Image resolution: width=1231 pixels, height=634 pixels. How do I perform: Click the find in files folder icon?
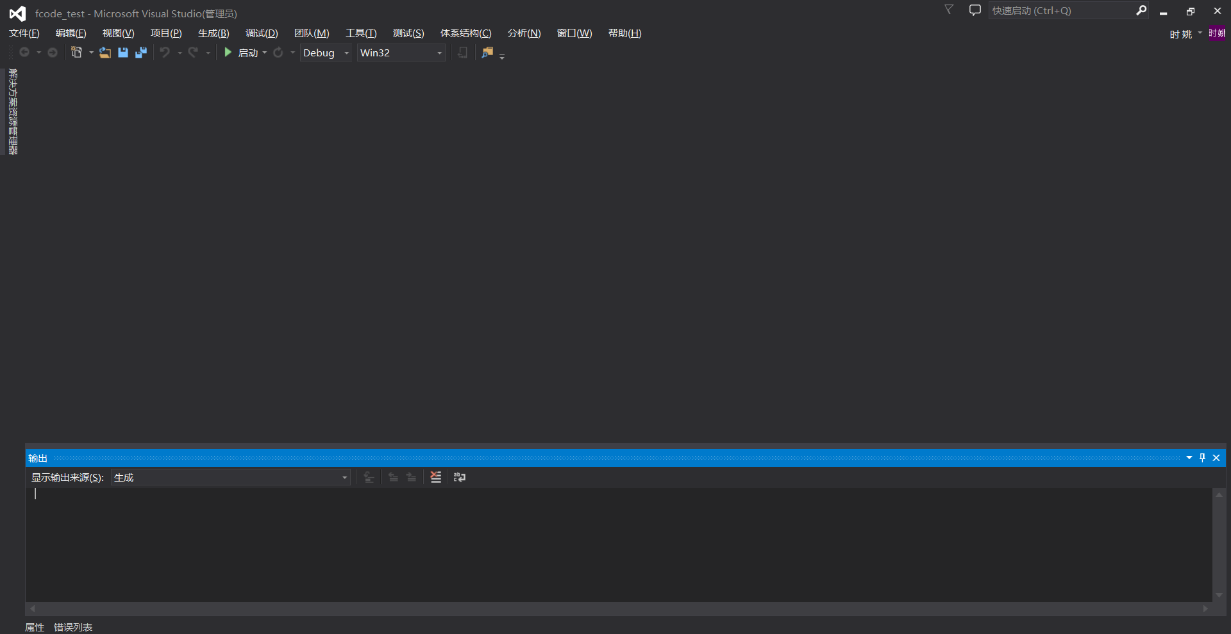[487, 53]
